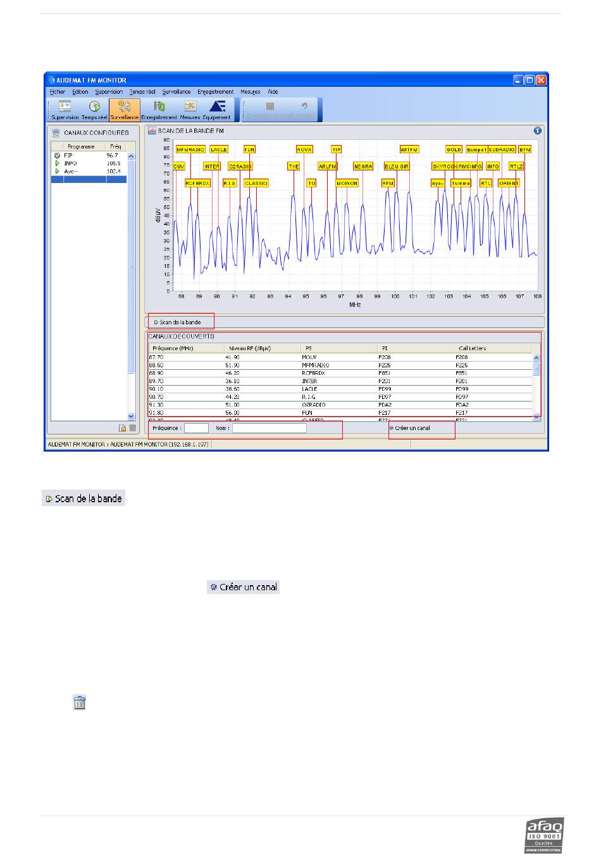This screenshot has height=867, width=601.
Task: Click the up arrow of the discovered channels scrollbar
Action: click(x=537, y=358)
